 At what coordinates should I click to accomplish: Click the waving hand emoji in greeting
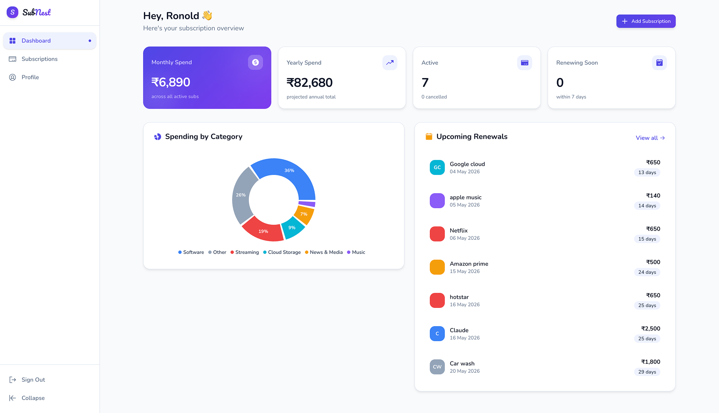point(207,16)
